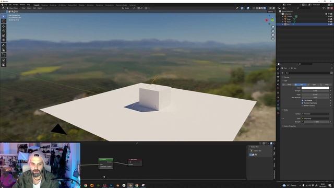Toggle the Cast Shadow checkbox
334x188 pixels.
coord(303,100)
